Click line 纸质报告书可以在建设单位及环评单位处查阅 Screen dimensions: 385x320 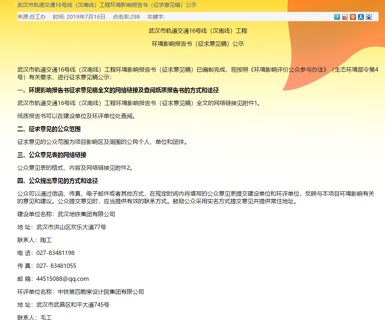point(76,116)
